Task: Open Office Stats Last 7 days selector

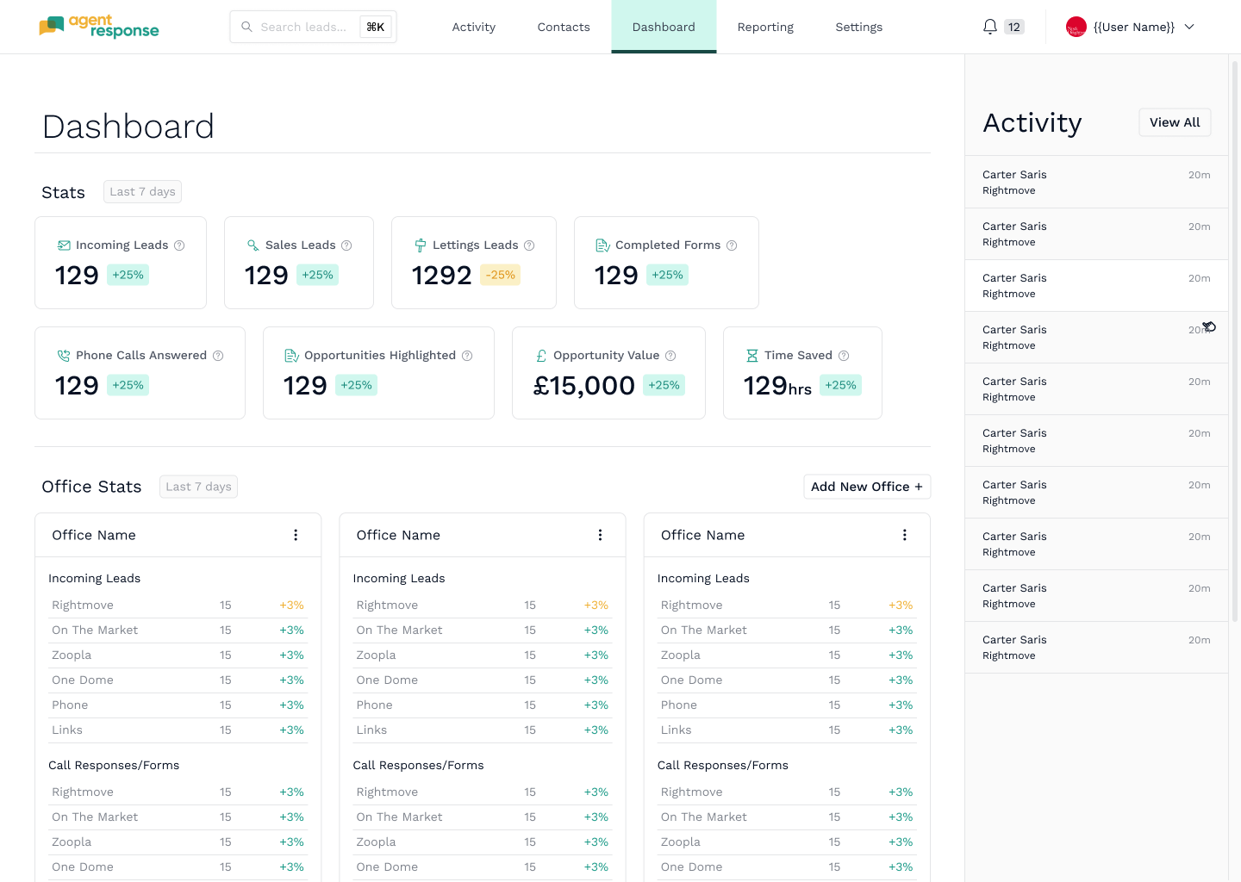Action: 198,487
